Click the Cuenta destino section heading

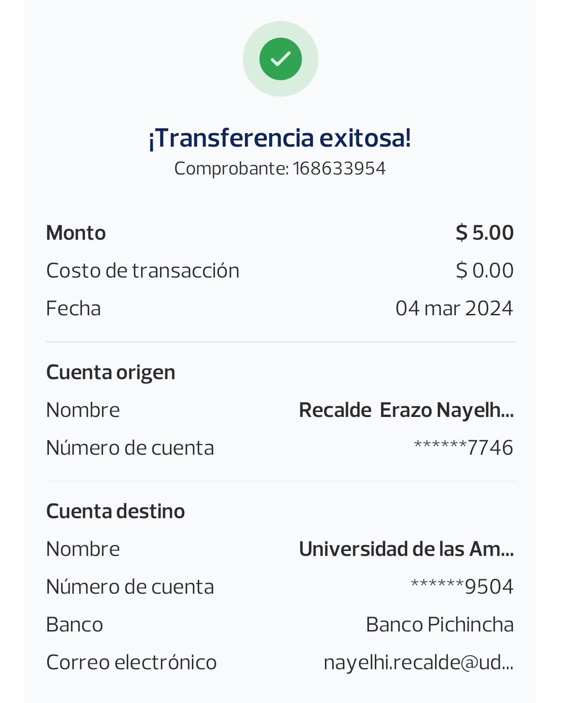pyautogui.click(x=116, y=511)
